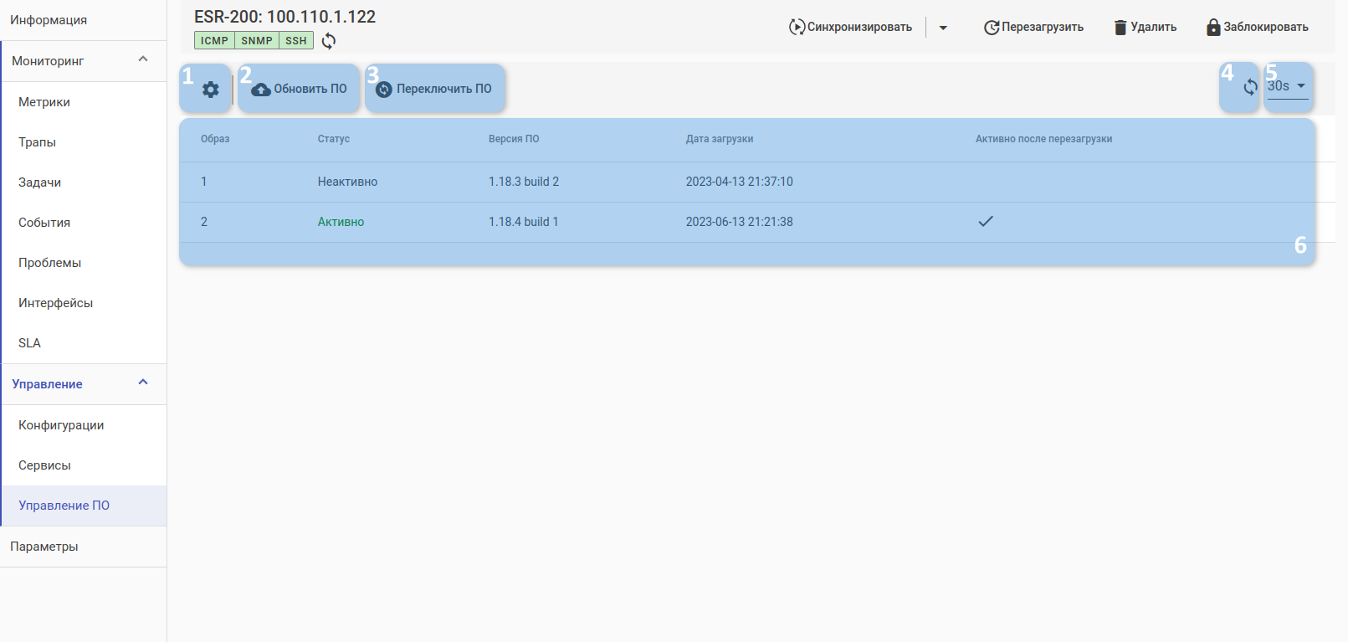Click the trash icon for Удалить

click(1120, 28)
